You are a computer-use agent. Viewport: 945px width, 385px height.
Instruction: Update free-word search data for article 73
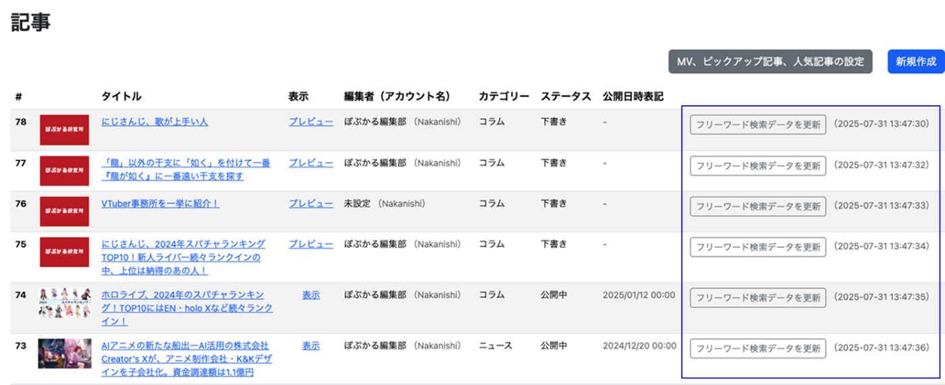click(758, 349)
